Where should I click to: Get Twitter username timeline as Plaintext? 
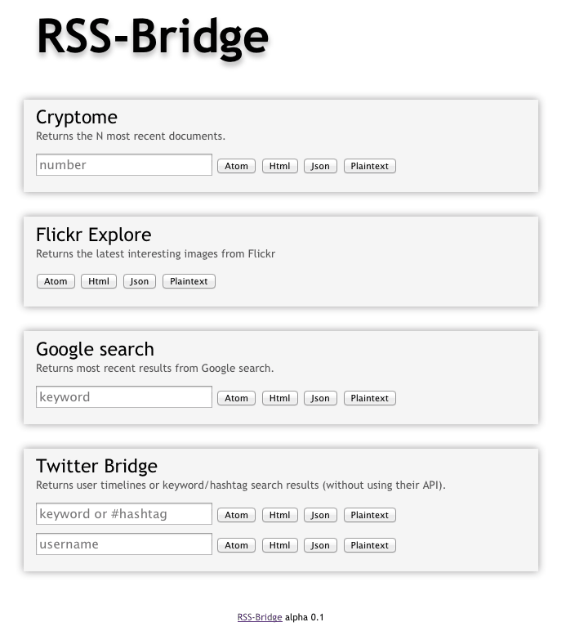(x=370, y=545)
